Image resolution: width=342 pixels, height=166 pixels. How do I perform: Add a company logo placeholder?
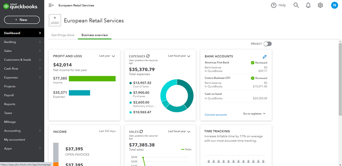tap(55, 20)
